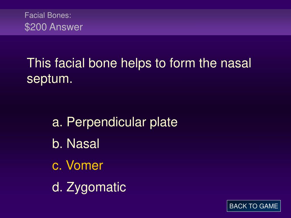Click the word 'facial' in the question
This screenshot has height=218, width=291.
click(x=70, y=63)
